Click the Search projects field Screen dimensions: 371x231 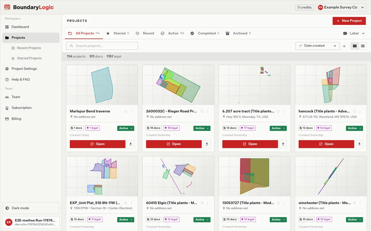[102, 46]
